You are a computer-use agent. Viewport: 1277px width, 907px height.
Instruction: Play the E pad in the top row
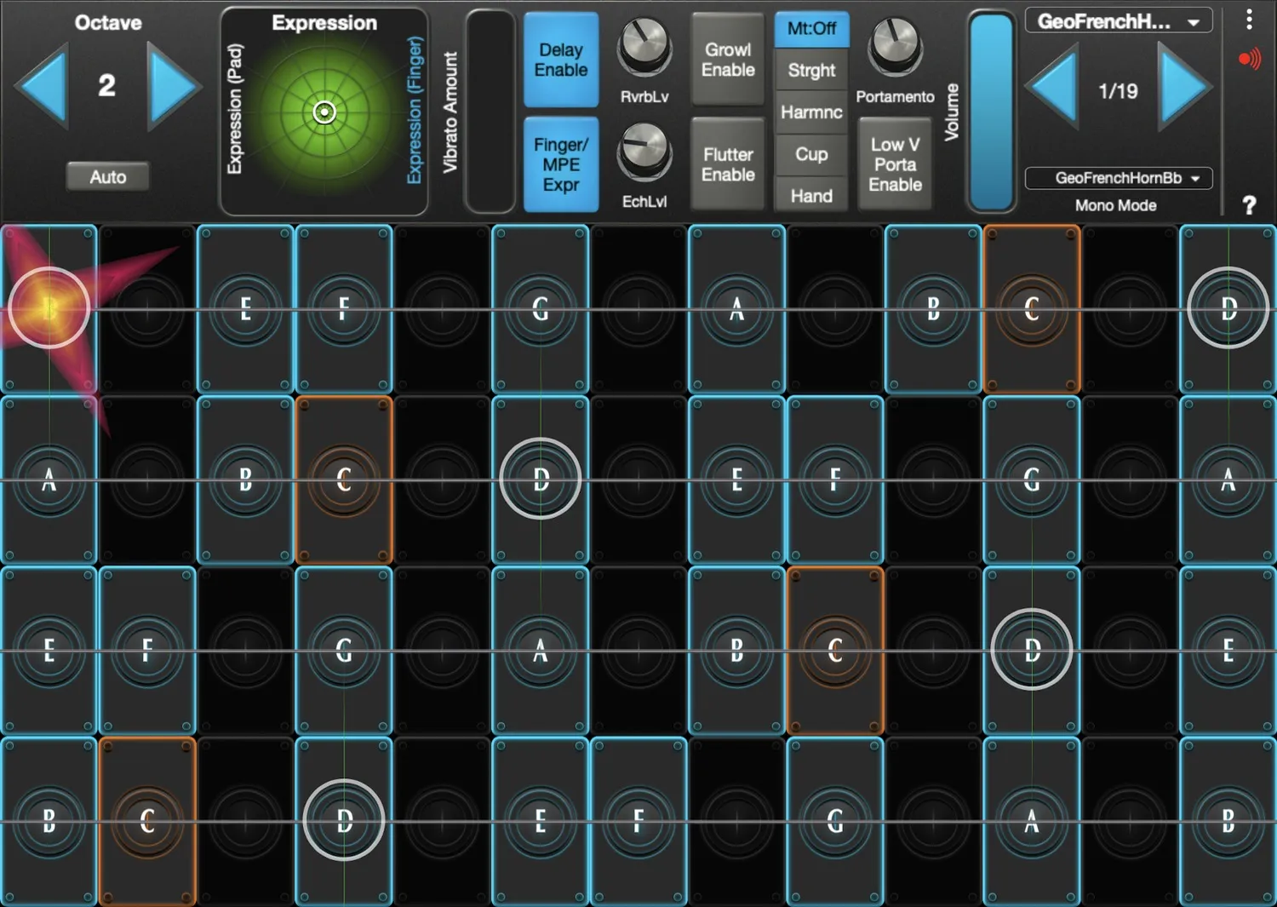tap(245, 309)
